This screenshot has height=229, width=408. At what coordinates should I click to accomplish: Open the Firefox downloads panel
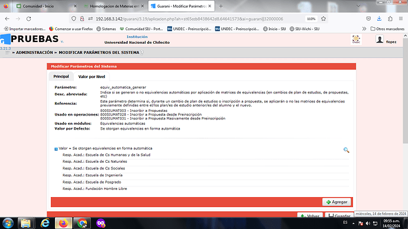(379, 19)
